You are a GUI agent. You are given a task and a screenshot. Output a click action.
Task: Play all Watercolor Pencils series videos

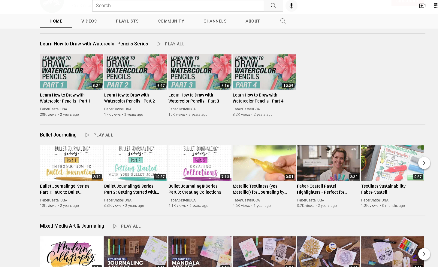[x=174, y=44]
